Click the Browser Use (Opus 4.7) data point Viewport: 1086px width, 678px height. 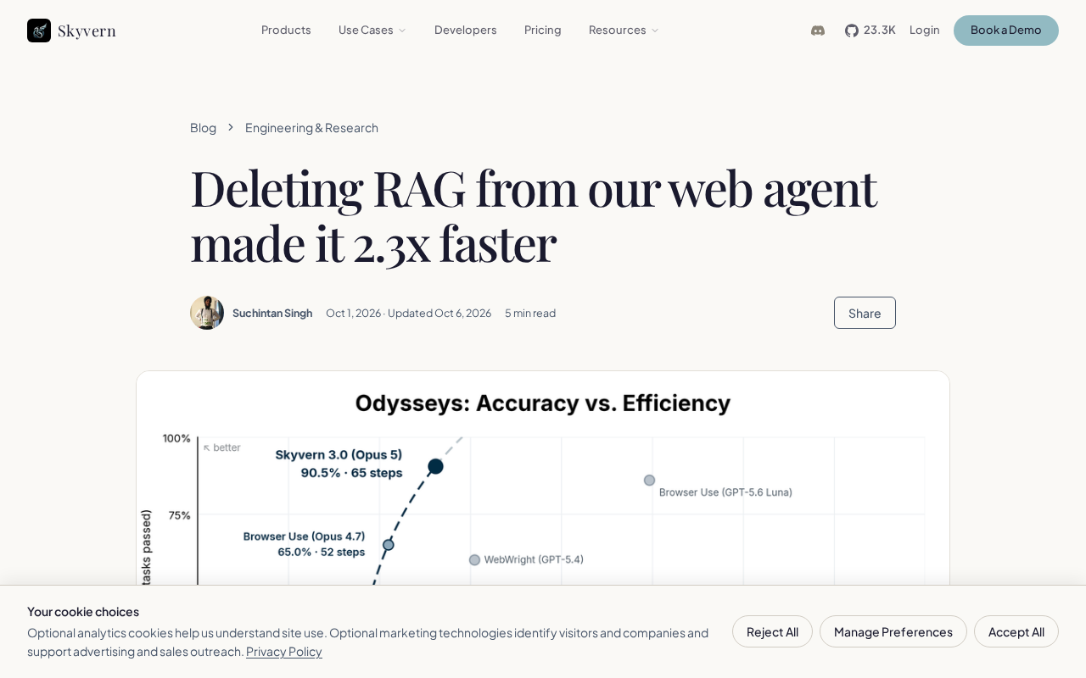(x=389, y=545)
